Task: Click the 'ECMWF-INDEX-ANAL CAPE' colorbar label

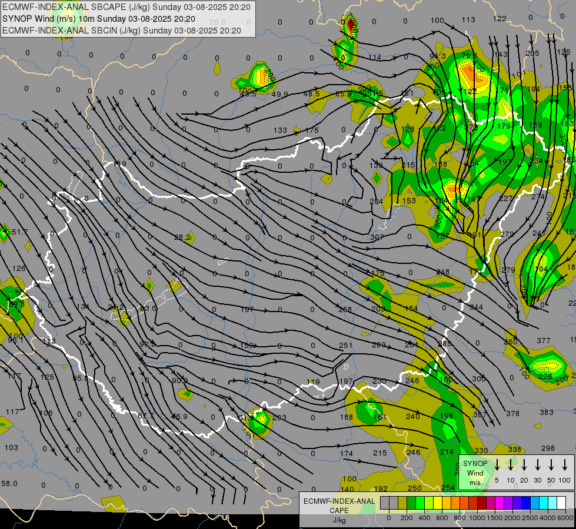Action: point(339,505)
